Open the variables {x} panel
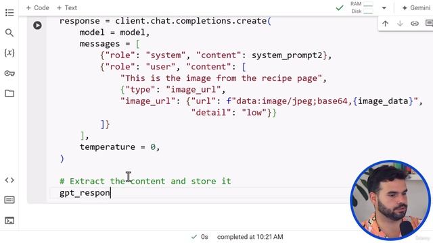The width and height of the screenshot is (433, 243). pyautogui.click(x=9, y=53)
